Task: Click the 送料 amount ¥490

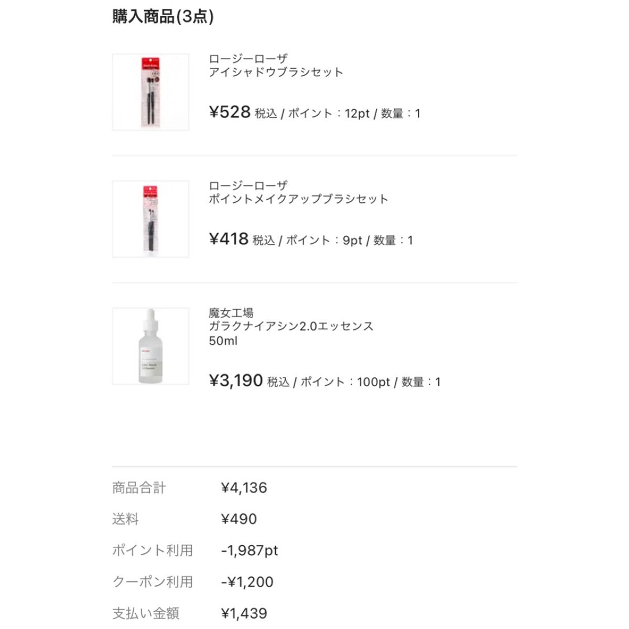Action: click(238, 519)
